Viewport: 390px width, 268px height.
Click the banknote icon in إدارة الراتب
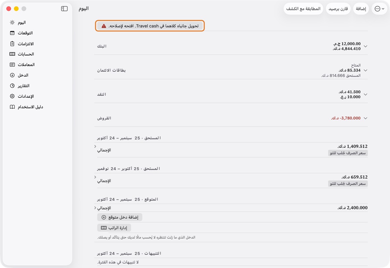pos(104,228)
